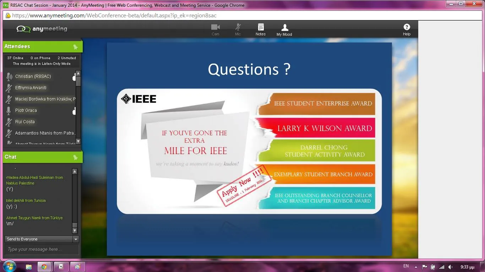Select attendee name Piotr Graca
Image resolution: width=485 pixels, height=272 pixels.
tap(26, 110)
